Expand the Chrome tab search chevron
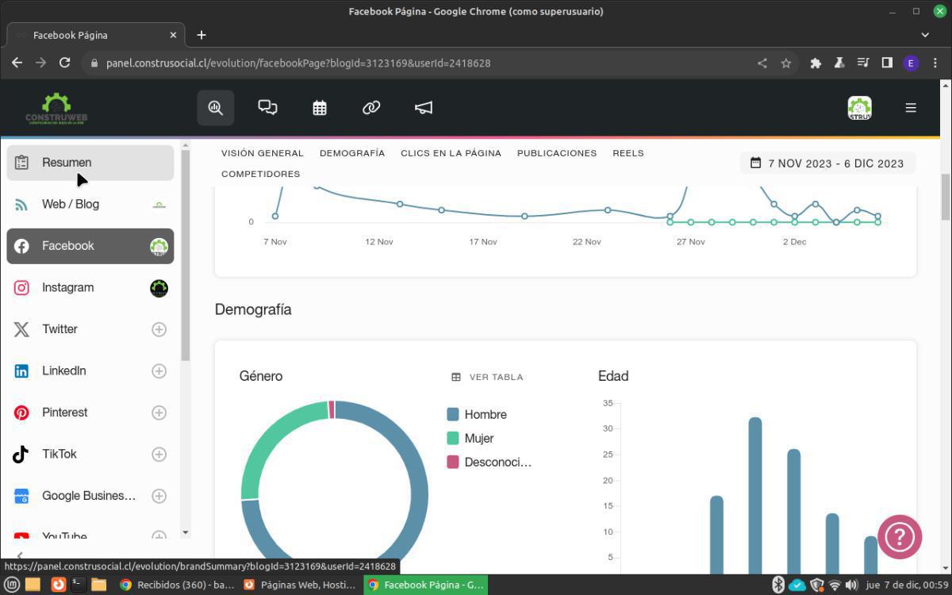The width and height of the screenshot is (952, 595). [925, 35]
